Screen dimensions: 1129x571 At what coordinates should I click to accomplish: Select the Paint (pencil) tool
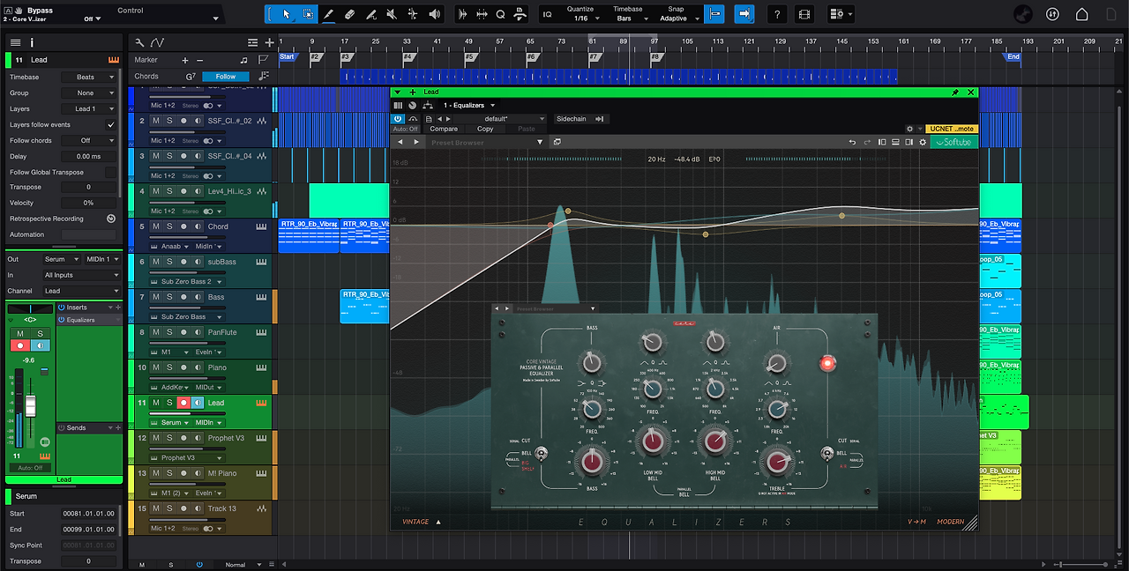click(328, 14)
